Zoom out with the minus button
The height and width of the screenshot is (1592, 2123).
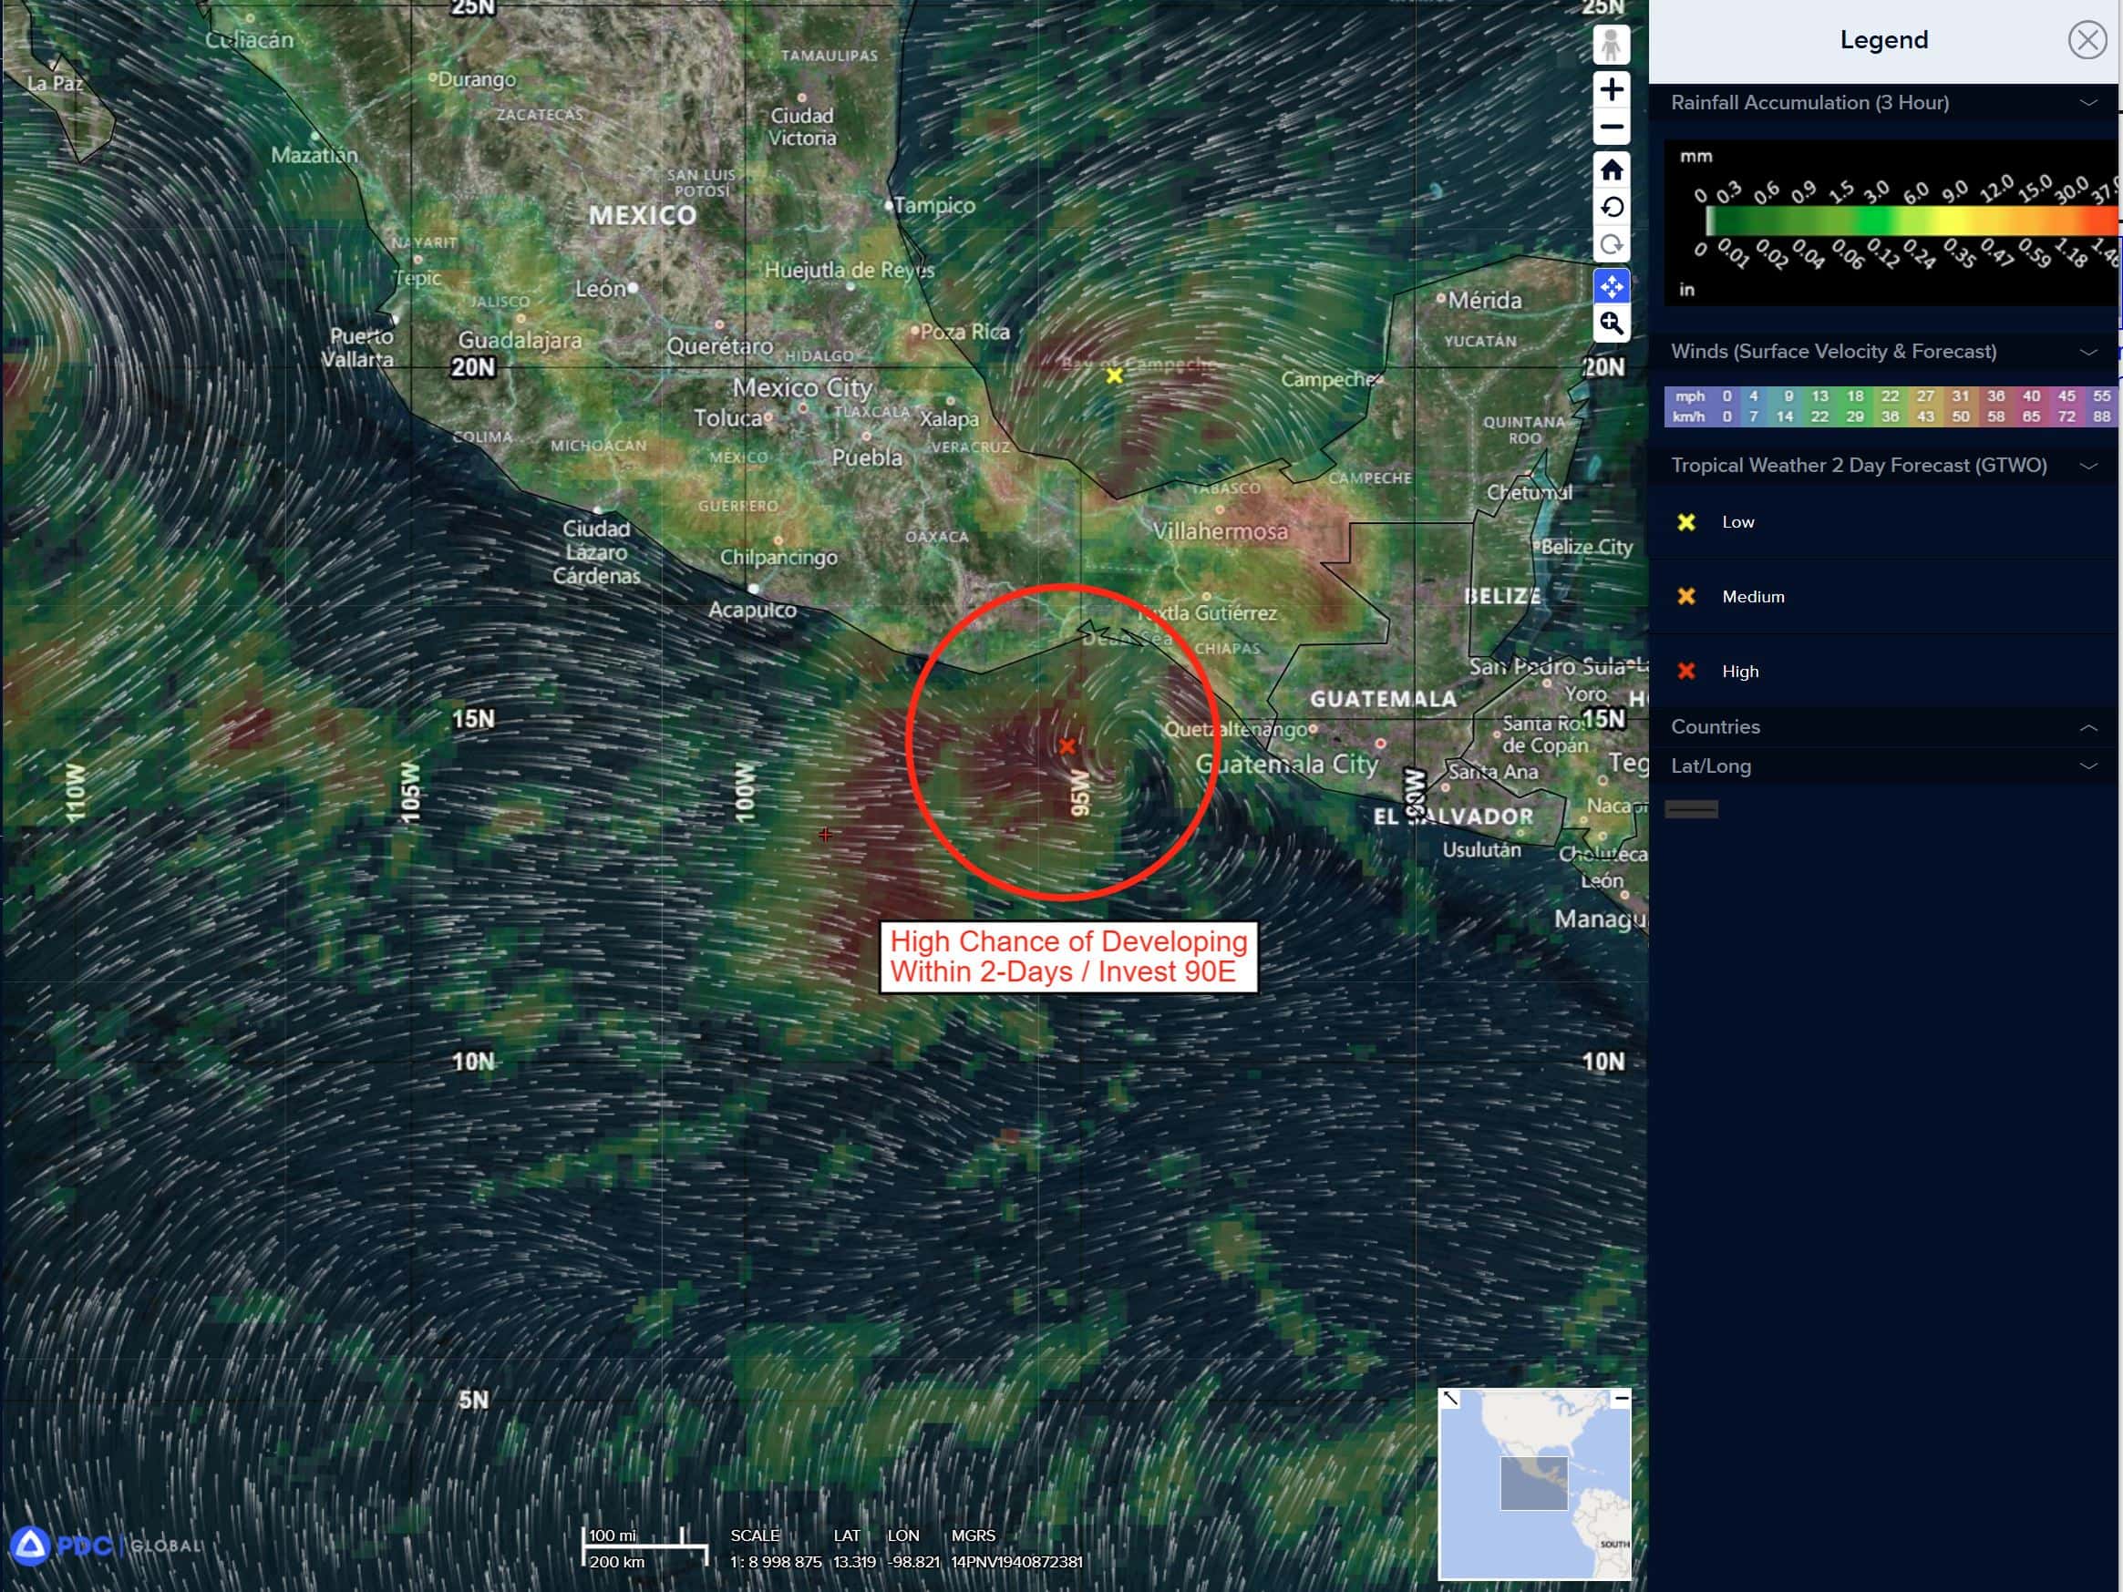1612,127
